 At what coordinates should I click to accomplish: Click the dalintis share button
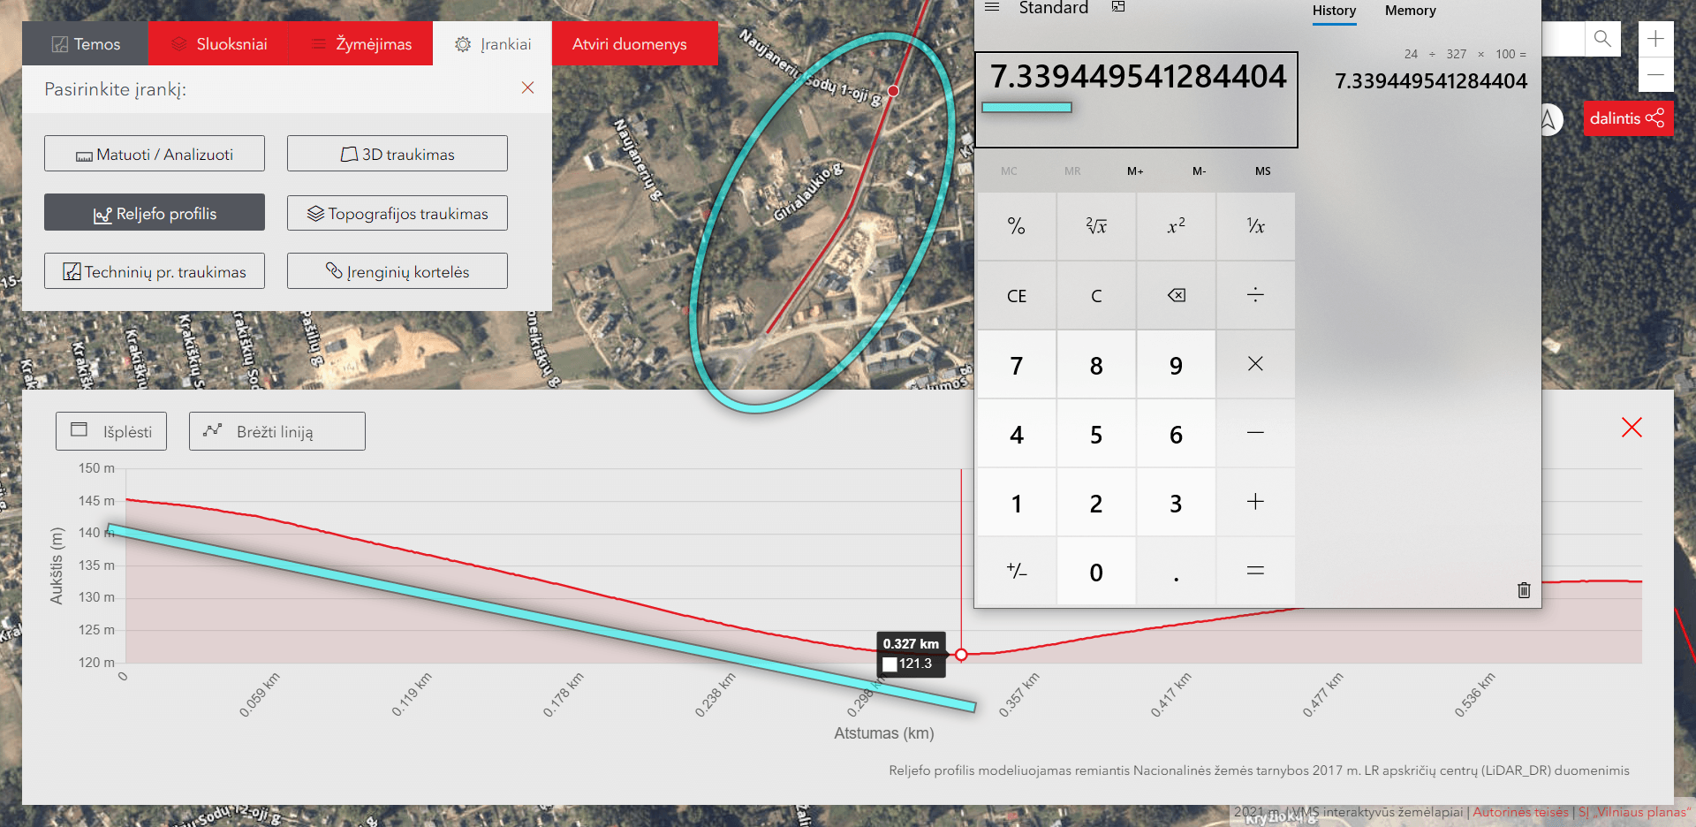[1627, 118]
